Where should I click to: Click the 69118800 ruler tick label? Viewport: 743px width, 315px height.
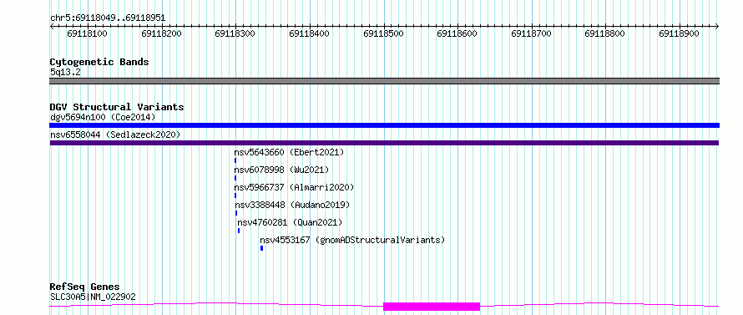(x=605, y=33)
